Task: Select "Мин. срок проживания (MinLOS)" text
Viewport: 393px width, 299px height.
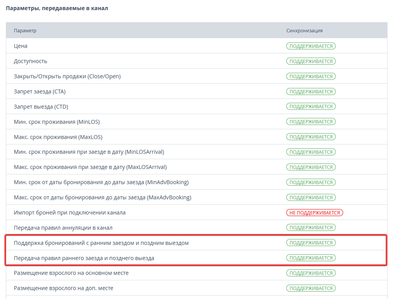Action: (56, 122)
